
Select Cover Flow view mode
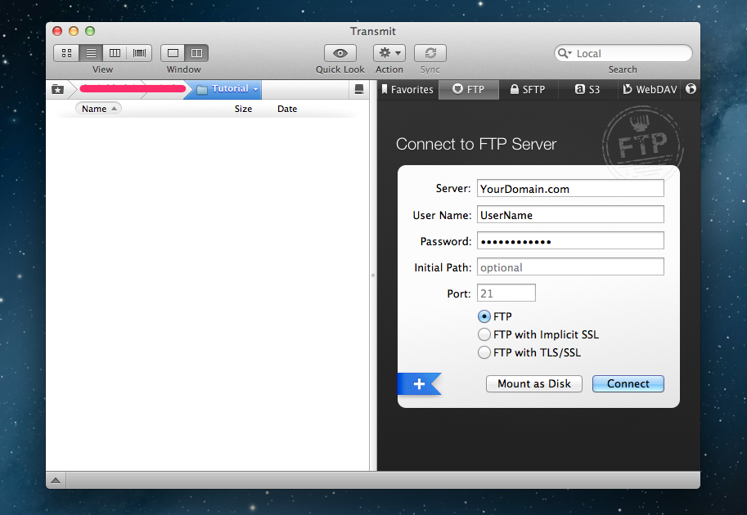pos(140,53)
